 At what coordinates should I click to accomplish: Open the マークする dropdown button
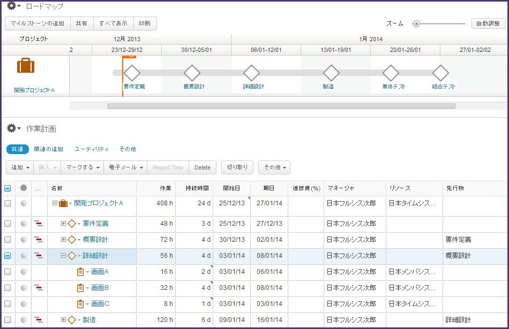pos(83,167)
